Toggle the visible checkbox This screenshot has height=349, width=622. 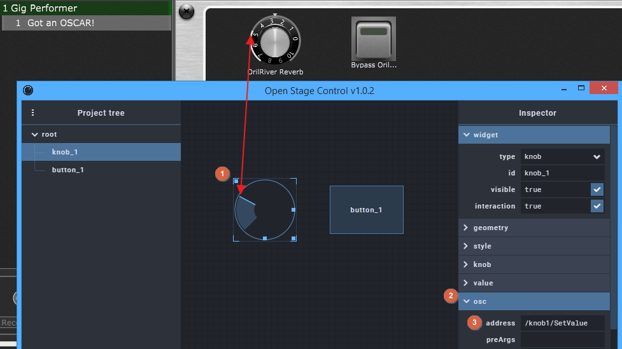(597, 189)
